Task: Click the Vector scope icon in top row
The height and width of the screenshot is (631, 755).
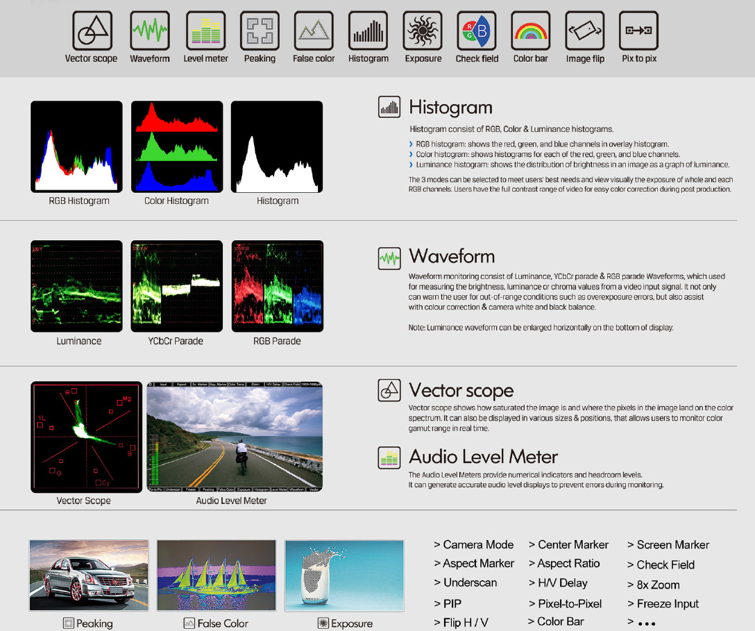Action: point(92,31)
